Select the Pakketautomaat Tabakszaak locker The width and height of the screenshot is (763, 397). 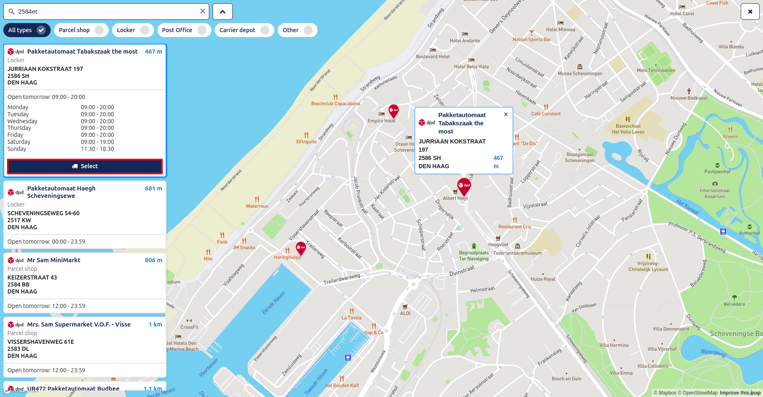tap(85, 166)
